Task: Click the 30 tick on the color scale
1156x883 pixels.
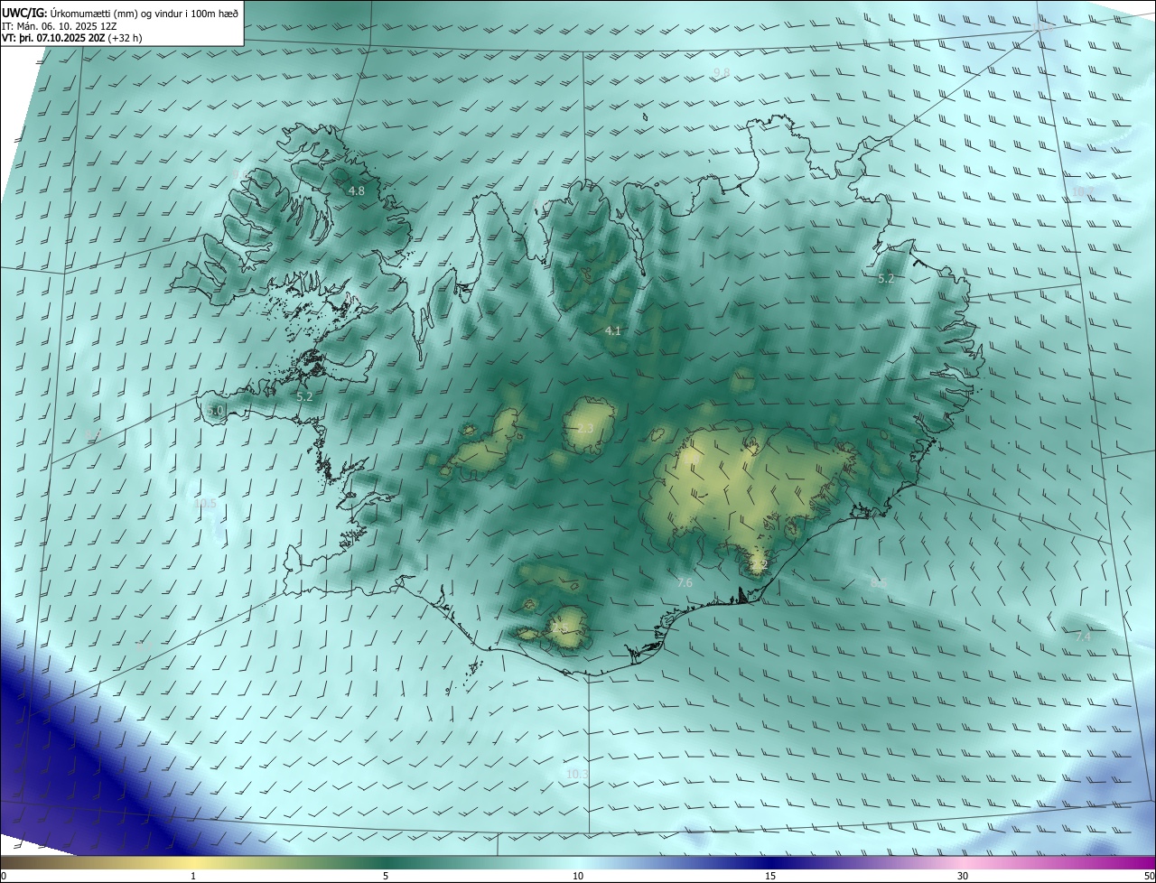Action: (963, 877)
